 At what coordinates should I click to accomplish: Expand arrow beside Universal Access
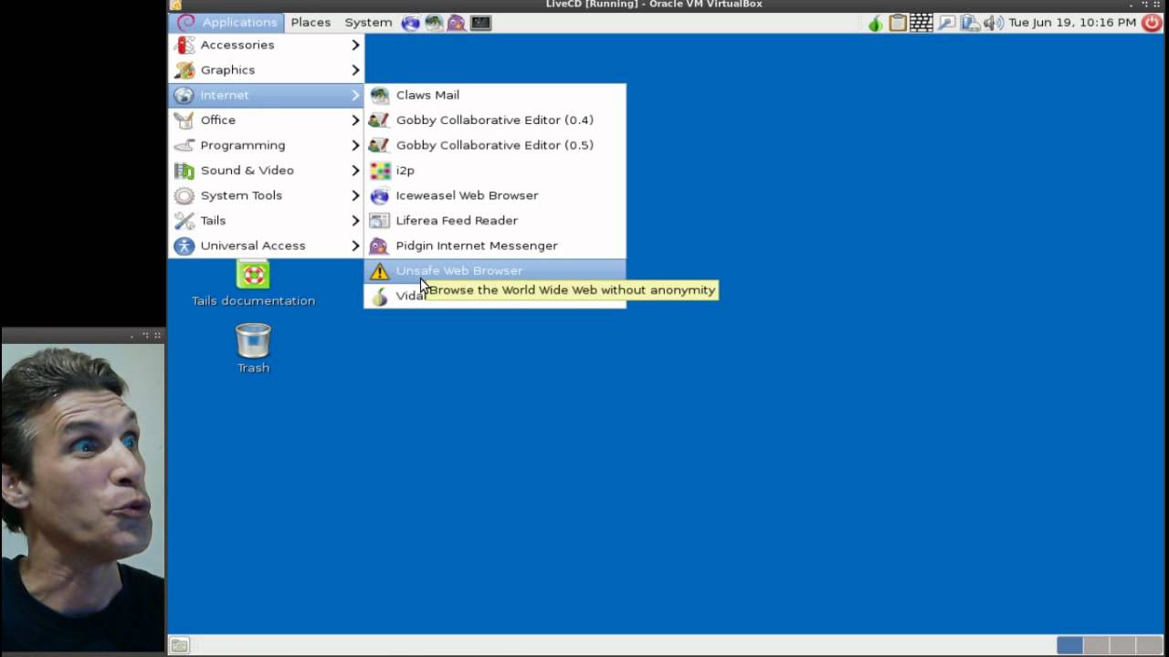tap(355, 245)
